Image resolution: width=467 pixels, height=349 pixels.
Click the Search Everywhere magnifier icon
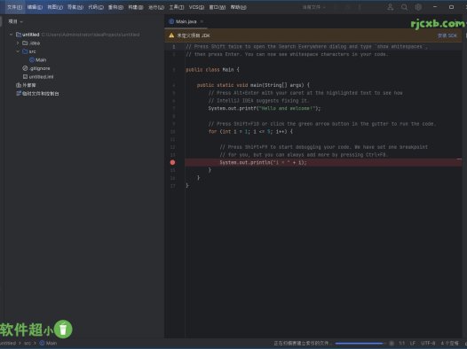(x=404, y=7)
